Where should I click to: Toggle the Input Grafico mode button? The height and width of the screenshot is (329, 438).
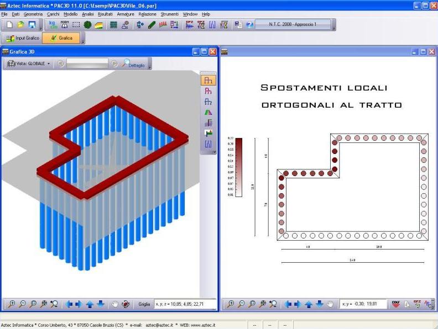coord(22,38)
